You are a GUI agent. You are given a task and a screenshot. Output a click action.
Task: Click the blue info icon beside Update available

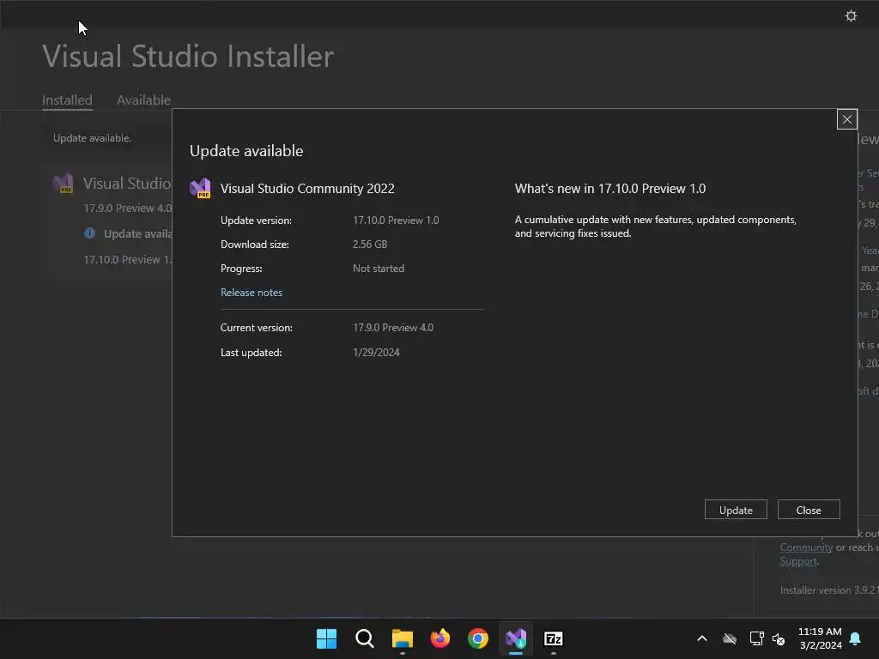click(89, 233)
